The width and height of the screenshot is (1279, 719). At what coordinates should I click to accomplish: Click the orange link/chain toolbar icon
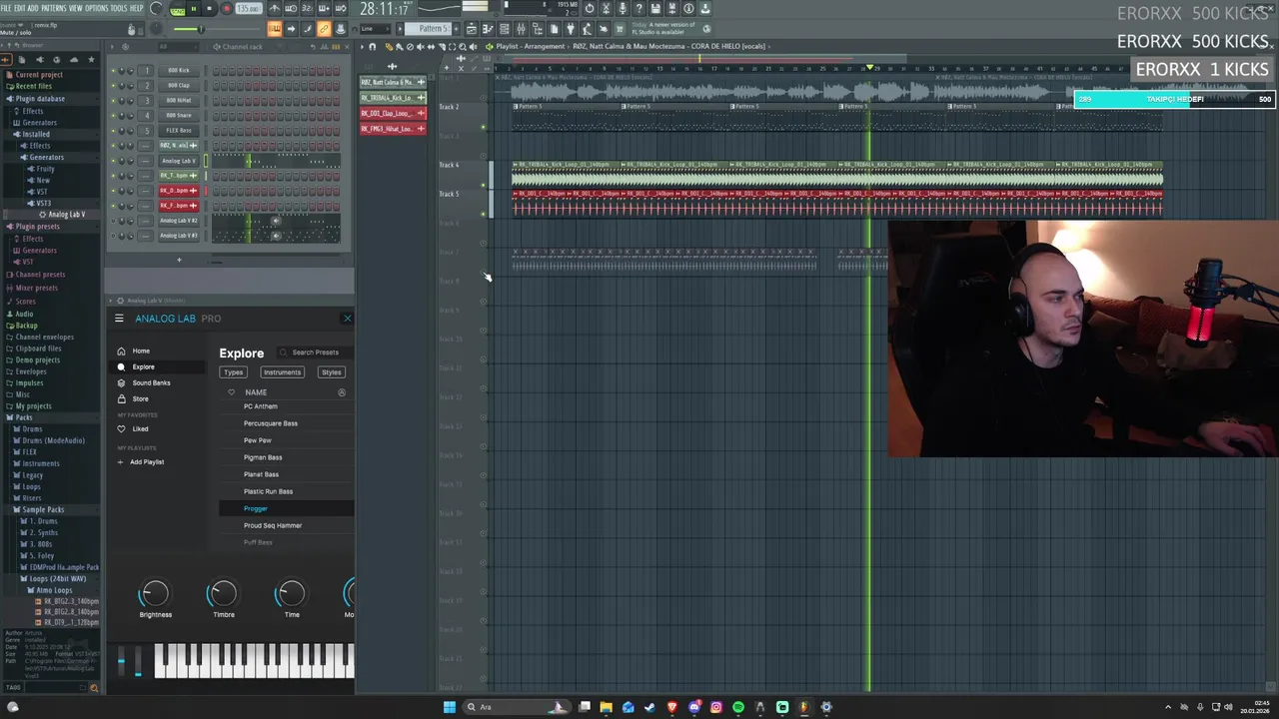324,29
